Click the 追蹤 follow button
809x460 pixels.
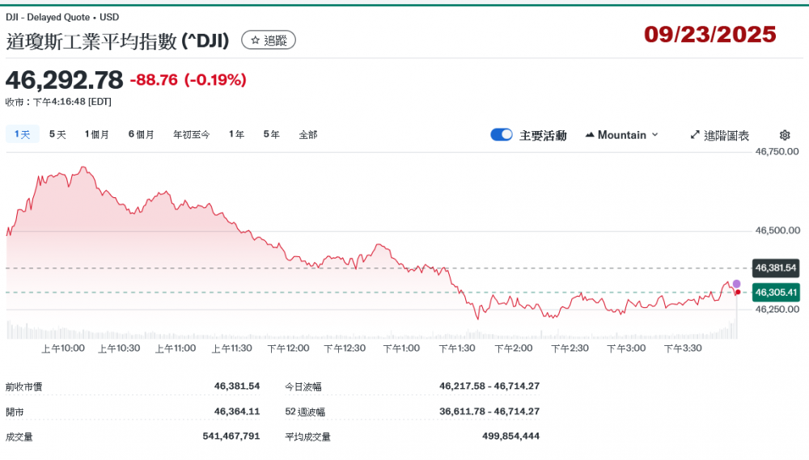[x=269, y=40]
